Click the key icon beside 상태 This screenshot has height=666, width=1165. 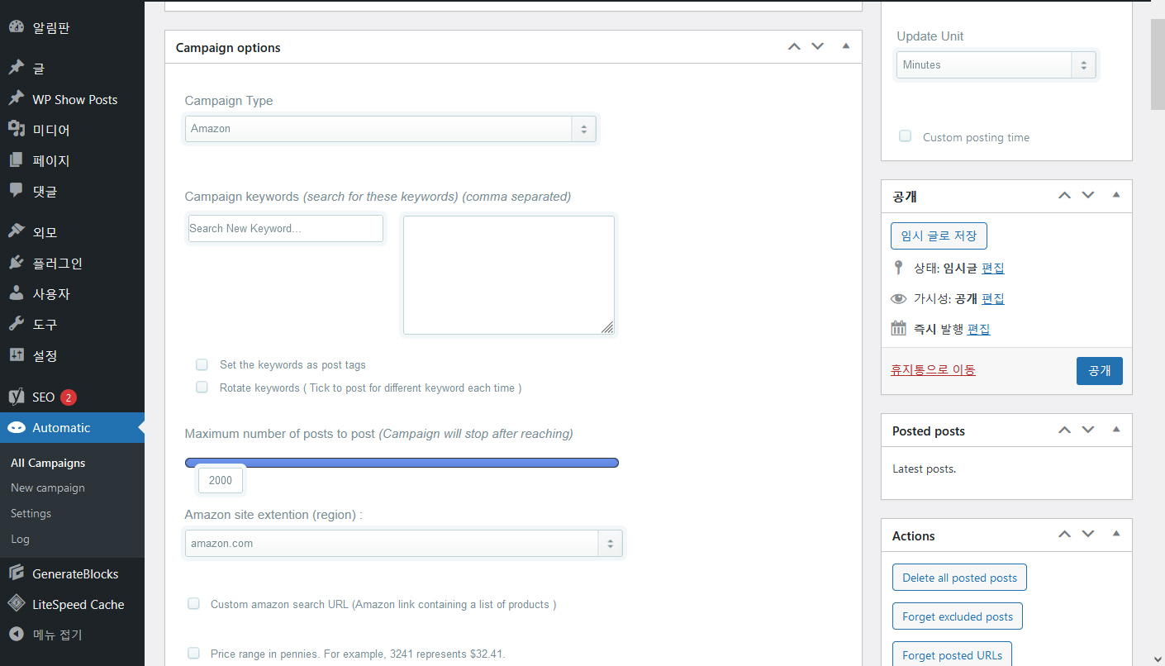[899, 268]
